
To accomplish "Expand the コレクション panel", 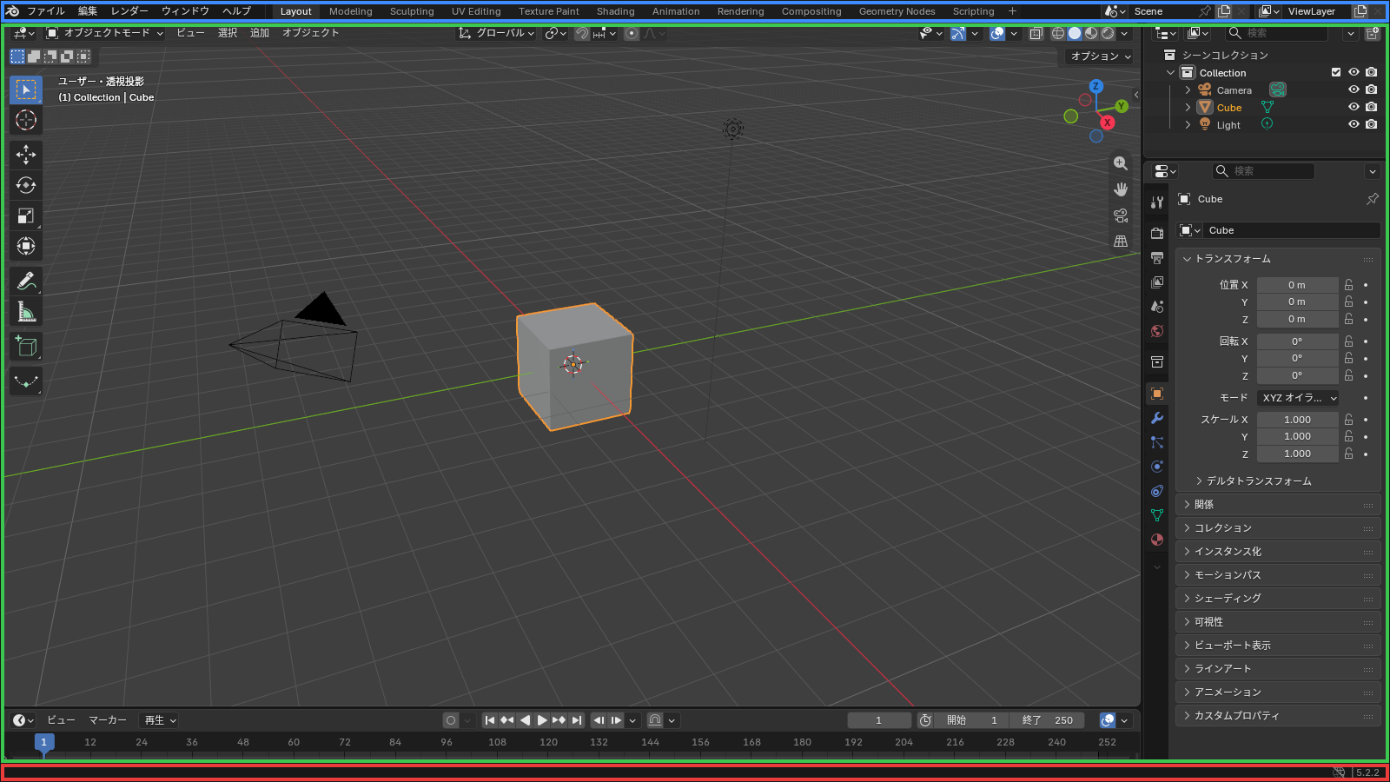I will pos(1277,527).
